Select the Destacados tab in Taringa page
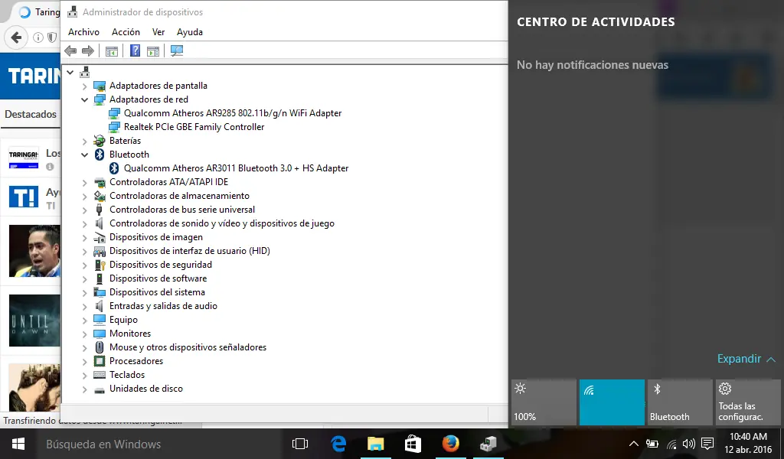Screen dimensions: 784x459 31,115
